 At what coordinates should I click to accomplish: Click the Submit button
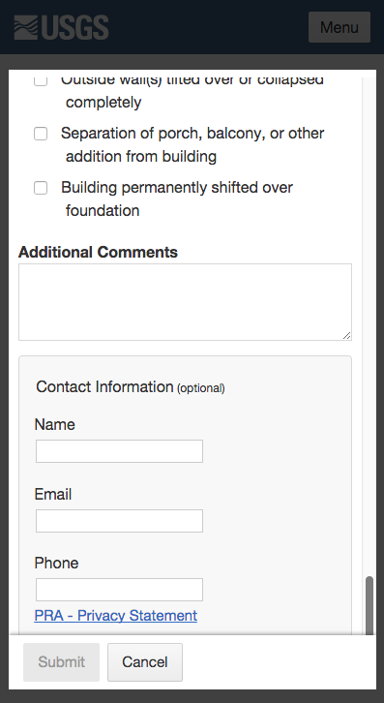(x=61, y=662)
